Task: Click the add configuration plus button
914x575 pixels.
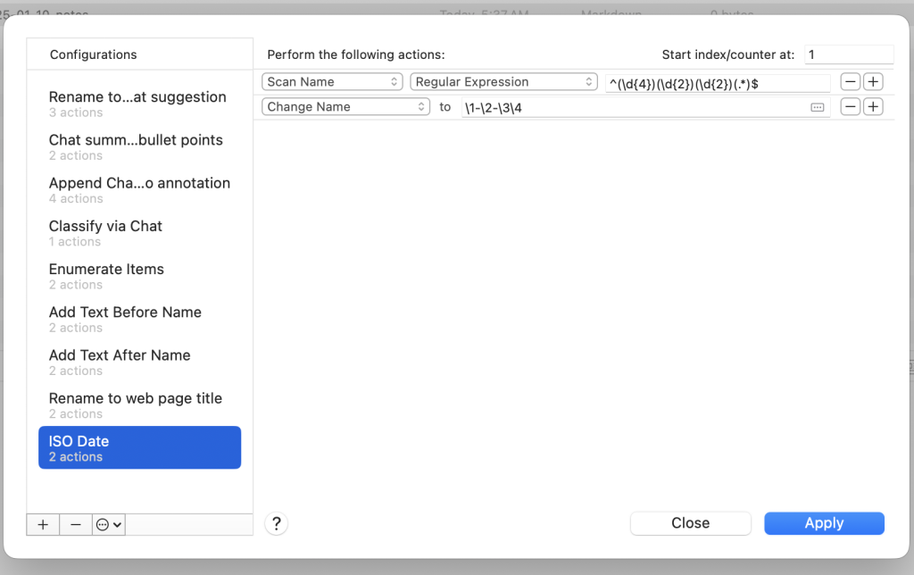Action: pos(43,524)
